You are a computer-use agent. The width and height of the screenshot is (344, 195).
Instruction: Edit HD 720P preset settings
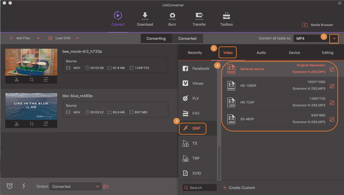(x=332, y=103)
